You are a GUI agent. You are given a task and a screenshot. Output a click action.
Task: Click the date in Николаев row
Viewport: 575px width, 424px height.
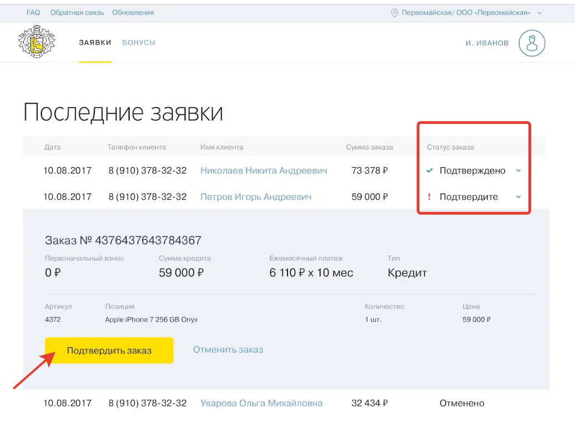[x=68, y=170]
